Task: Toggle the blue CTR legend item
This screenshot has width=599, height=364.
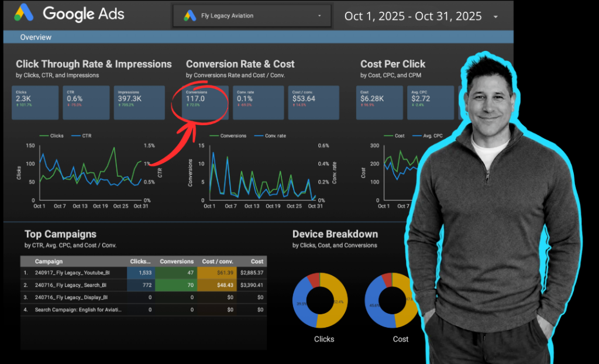Action: click(81, 136)
